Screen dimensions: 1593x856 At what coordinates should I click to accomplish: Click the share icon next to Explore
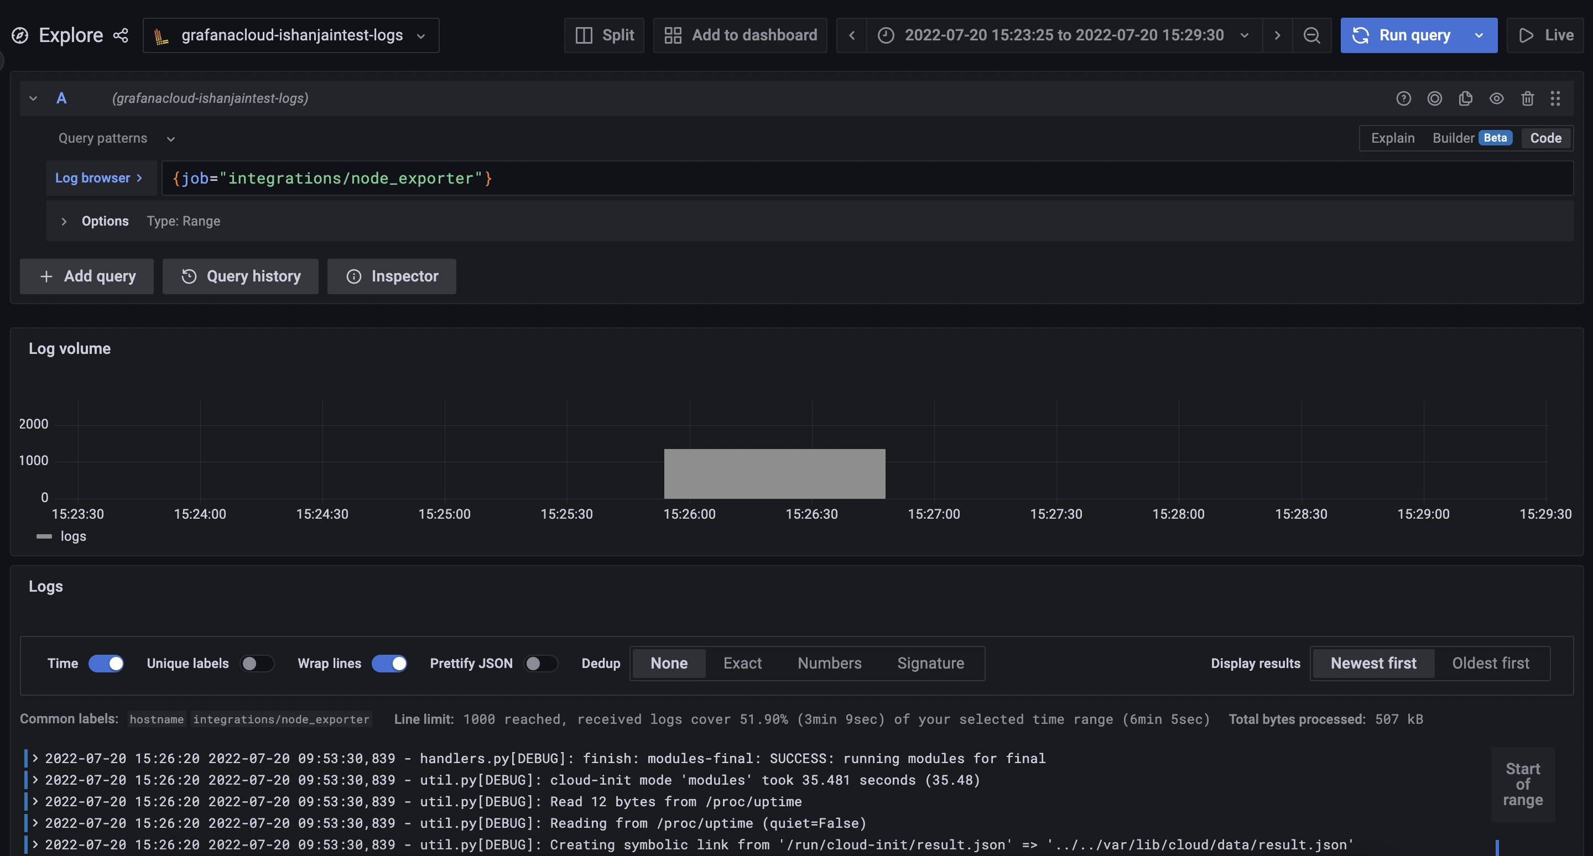point(121,35)
